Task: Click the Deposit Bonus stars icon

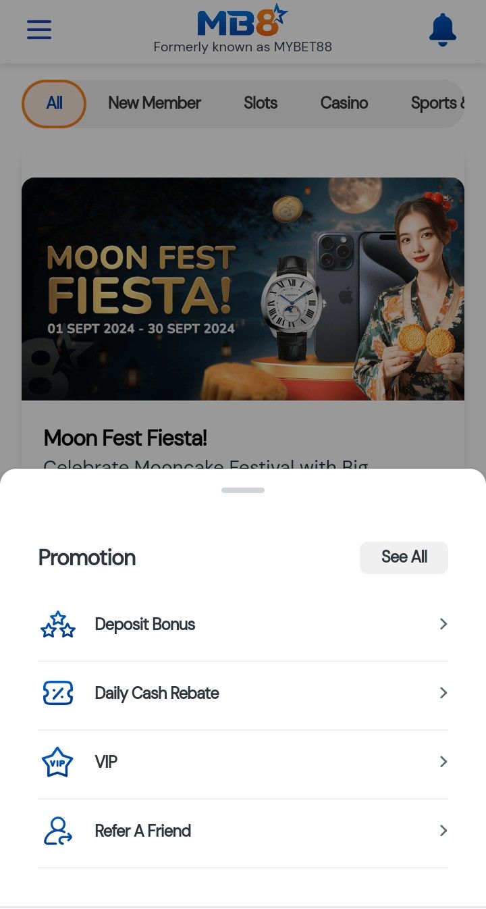Action: point(58,625)
